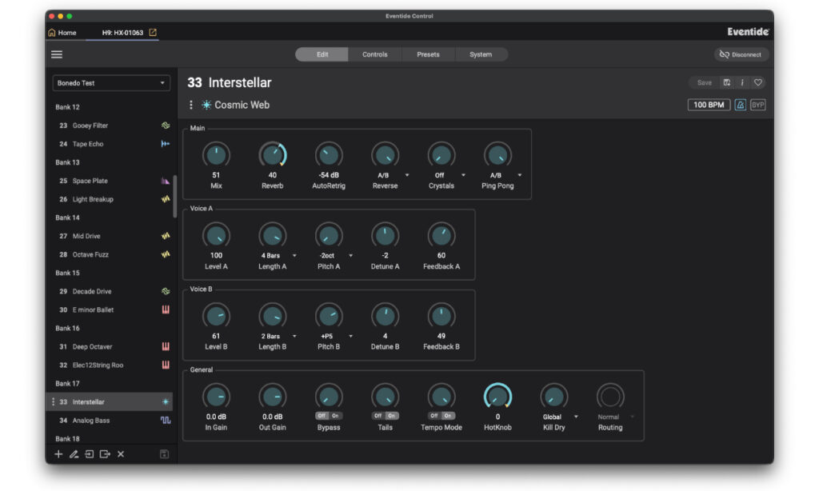Click the E minor Ballet algorithm icon
The width and height of the screenshot is (819, 491).
(x=166, y=309)
